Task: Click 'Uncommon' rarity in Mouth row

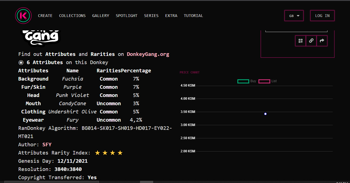Action: [x=109, y=104]
